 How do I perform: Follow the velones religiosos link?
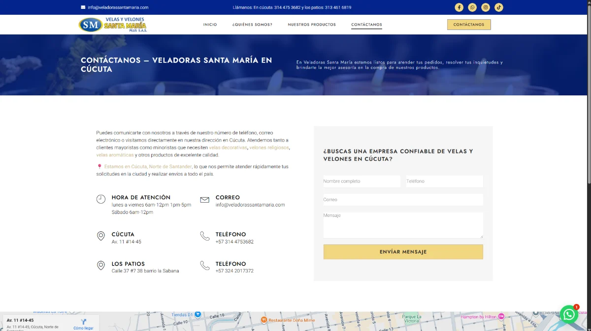pyautogui.click(x=269, y=148)
